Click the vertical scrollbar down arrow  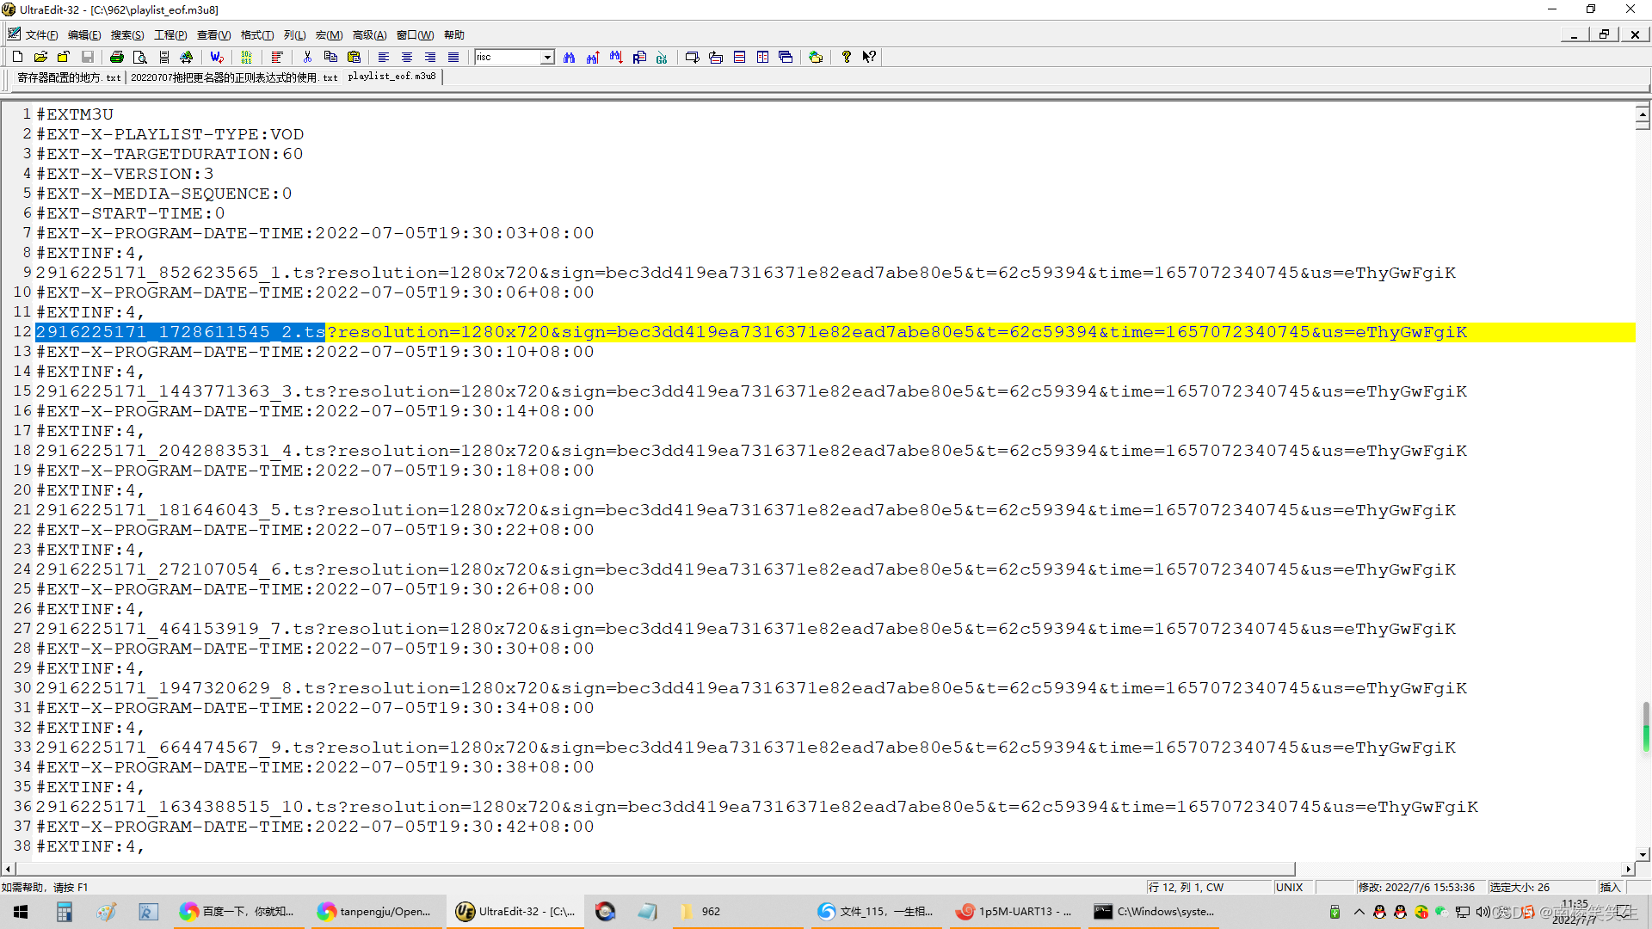[x=1643, y=854]
